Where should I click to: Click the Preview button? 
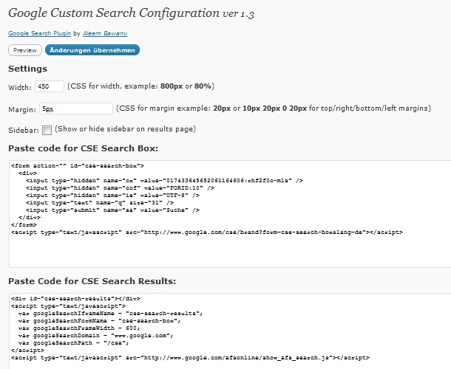(25, 50)
